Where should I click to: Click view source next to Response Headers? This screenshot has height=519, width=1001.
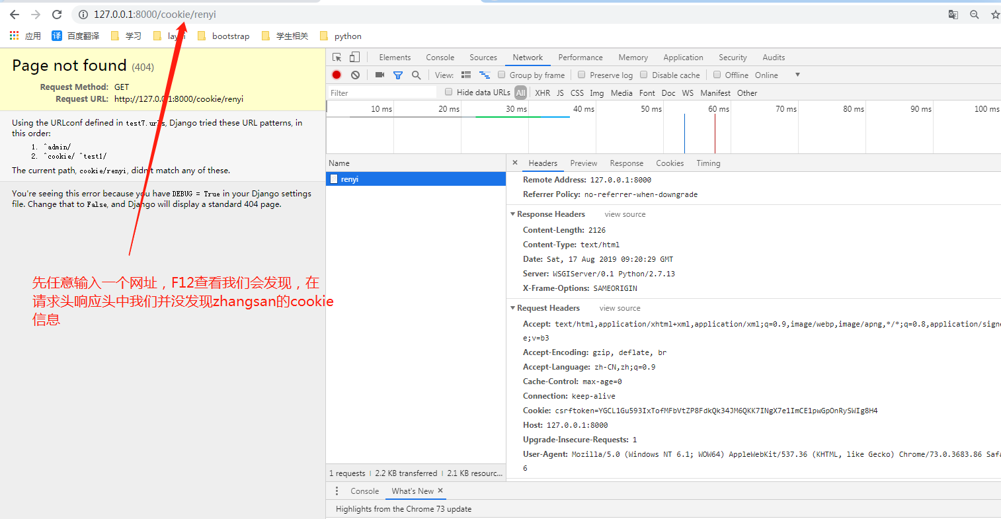point(625,214)
